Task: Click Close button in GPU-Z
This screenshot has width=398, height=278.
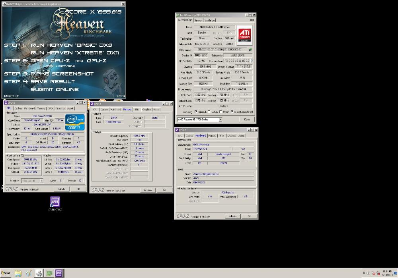Action: pyautogui.click(x=247, y=120)
